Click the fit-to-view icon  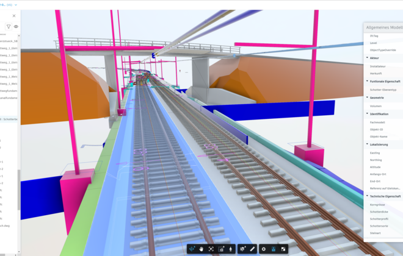click(x=211, y=249)
